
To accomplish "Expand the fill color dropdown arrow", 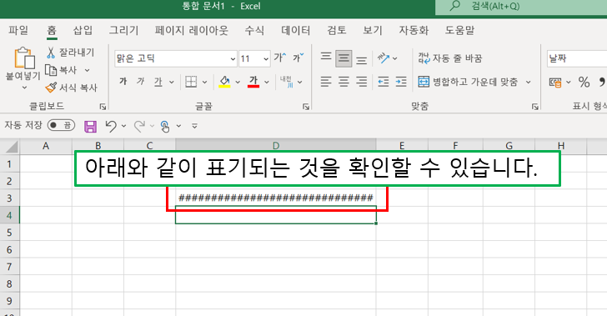I will tap(238, 82).
